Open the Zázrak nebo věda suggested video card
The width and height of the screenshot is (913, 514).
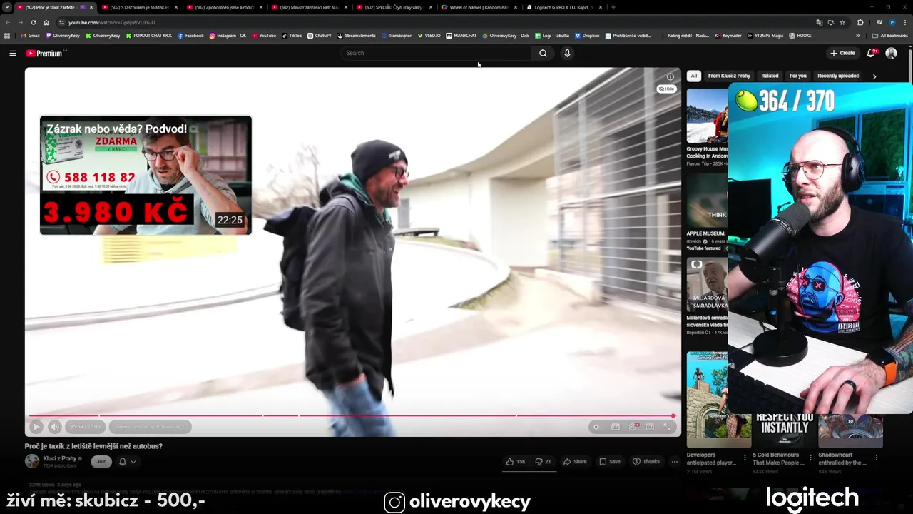coord(146,175)
